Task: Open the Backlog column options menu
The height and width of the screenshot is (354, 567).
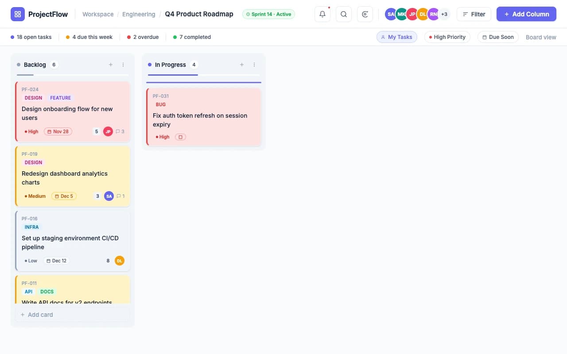Action: click(123, 65)
